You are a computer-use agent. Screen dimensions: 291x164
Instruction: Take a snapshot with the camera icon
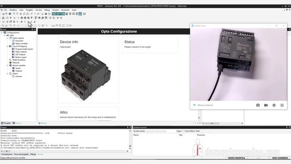tap(258, 105)
